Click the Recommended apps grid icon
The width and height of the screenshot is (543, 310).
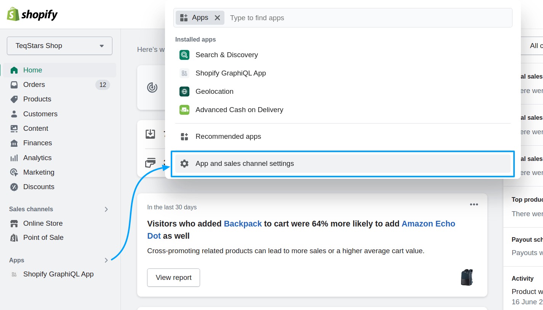pos(184,137)
